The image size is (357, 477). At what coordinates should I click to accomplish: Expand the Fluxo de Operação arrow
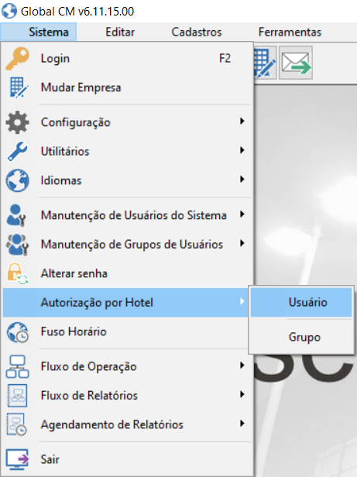pos(242,365)
